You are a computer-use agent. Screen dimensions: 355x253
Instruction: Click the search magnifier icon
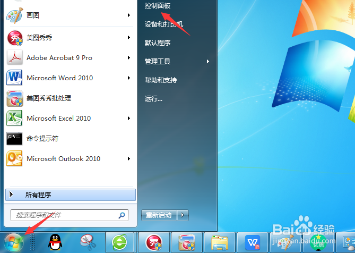point(122,215)
